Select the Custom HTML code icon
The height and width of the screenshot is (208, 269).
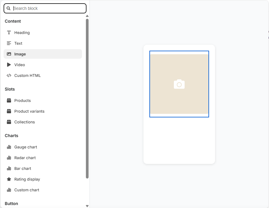(9, 75)
